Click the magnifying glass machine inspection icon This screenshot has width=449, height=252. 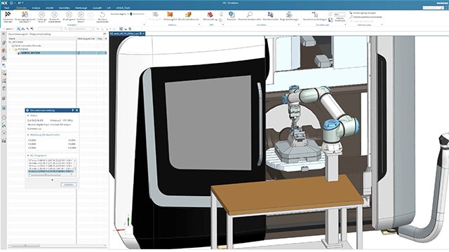pos(250,14)
